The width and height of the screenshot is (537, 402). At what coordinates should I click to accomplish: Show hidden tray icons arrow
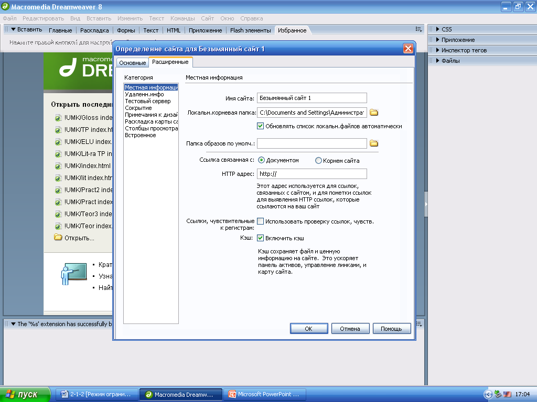pyautogui.click(x=488, y=394)
